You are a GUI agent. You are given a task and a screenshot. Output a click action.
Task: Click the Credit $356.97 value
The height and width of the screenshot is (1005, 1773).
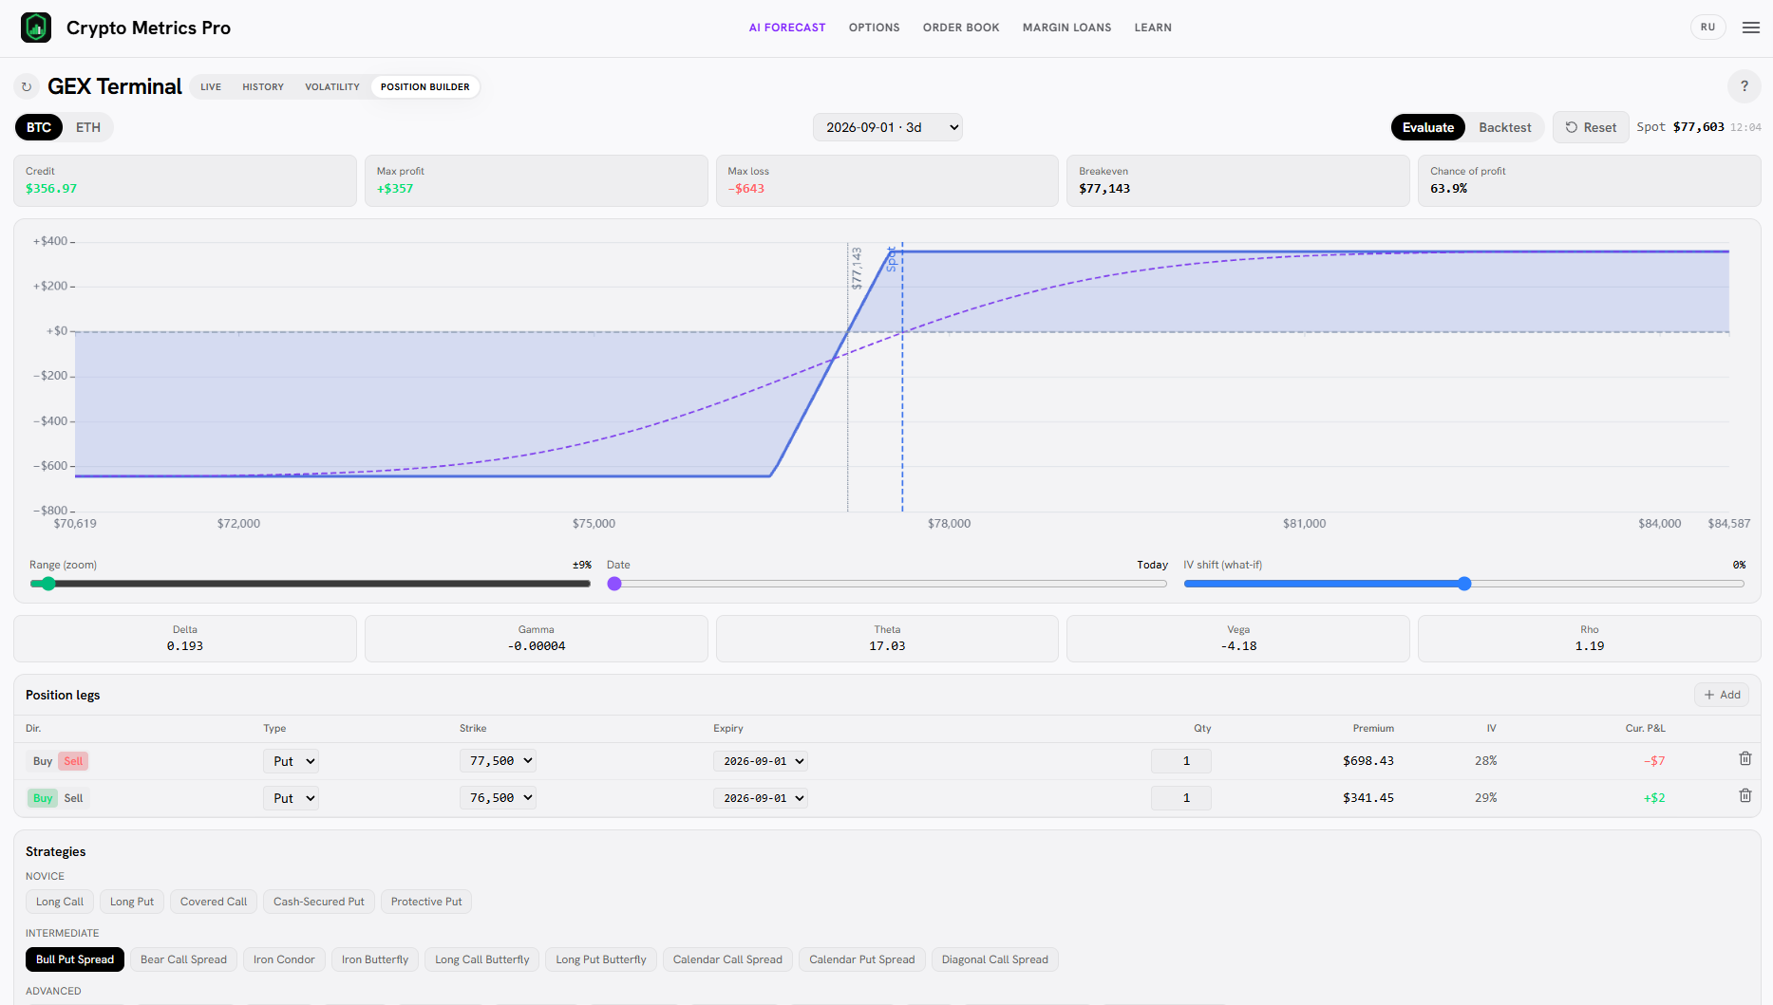coord(51,189)
